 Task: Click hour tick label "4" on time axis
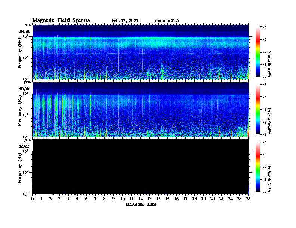pos(68,199)
